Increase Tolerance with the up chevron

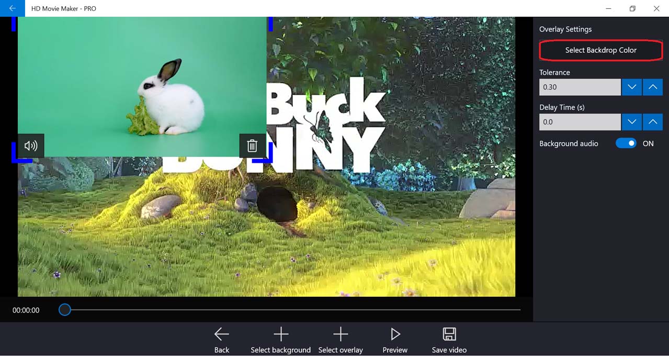point(652,87)
